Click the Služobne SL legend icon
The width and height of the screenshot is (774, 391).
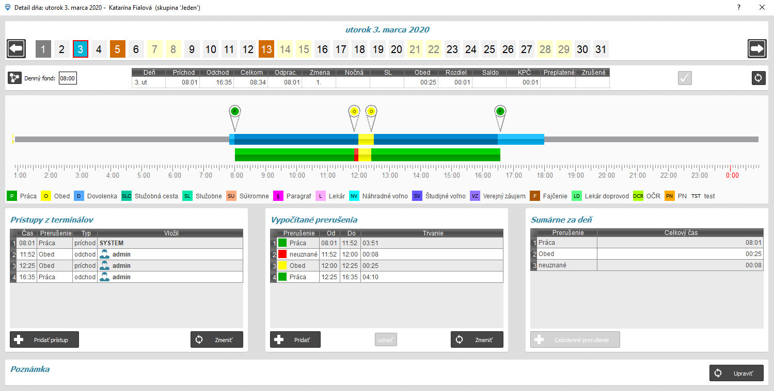click(x=187, y=196)
